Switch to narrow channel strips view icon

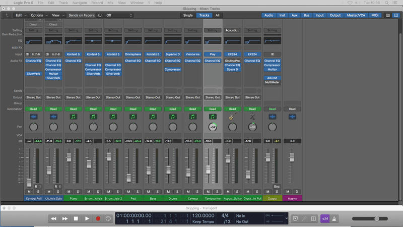(x=388, y=15)
